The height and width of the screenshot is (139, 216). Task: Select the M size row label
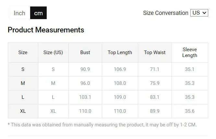pos(23,83)
